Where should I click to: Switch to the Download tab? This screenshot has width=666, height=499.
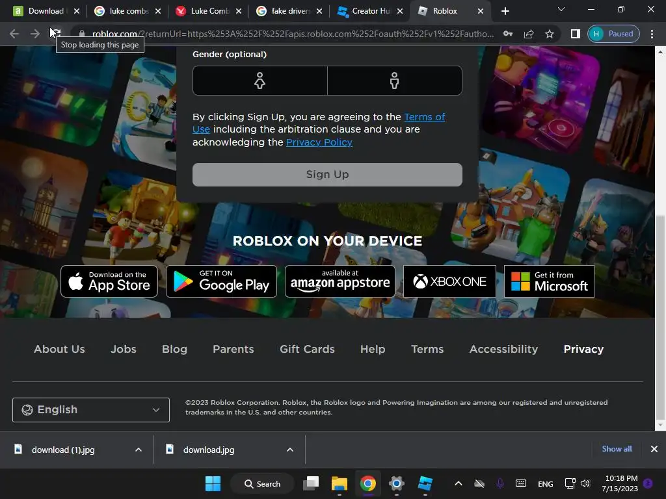pos(40,11)
